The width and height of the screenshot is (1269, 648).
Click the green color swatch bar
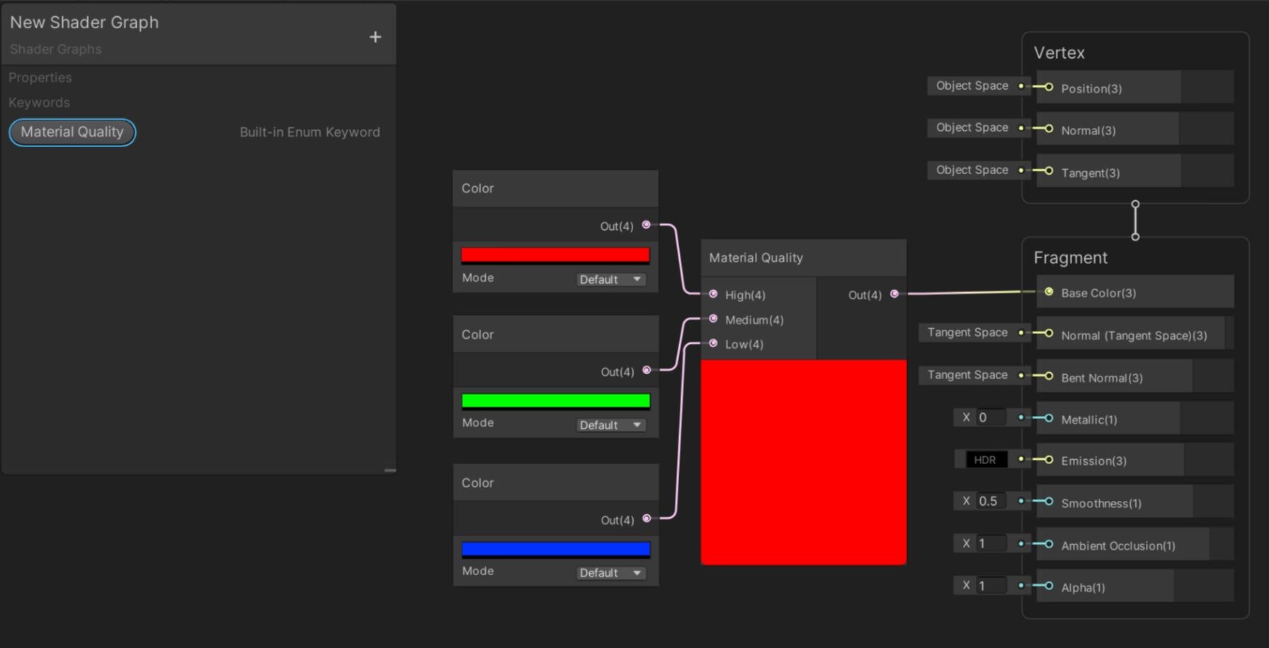coord(555,401)
